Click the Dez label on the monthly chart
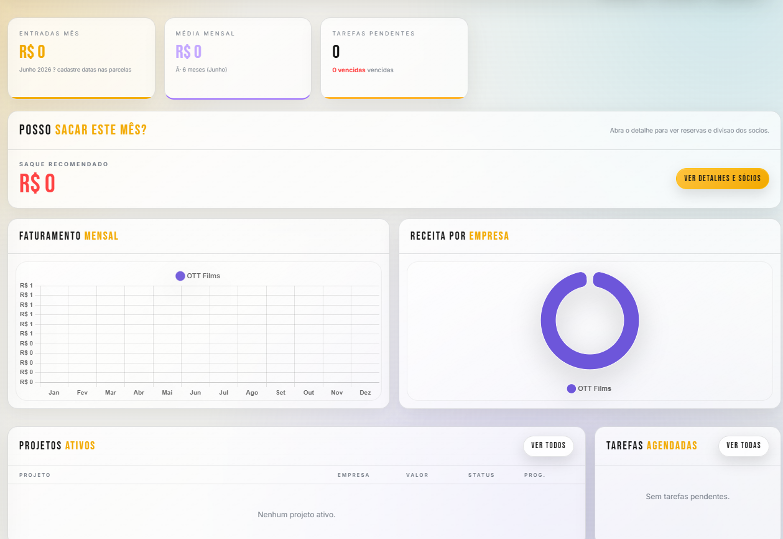 (x=365, y=393)
